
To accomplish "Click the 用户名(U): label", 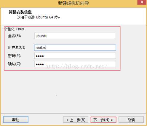I will coord(17,48).
